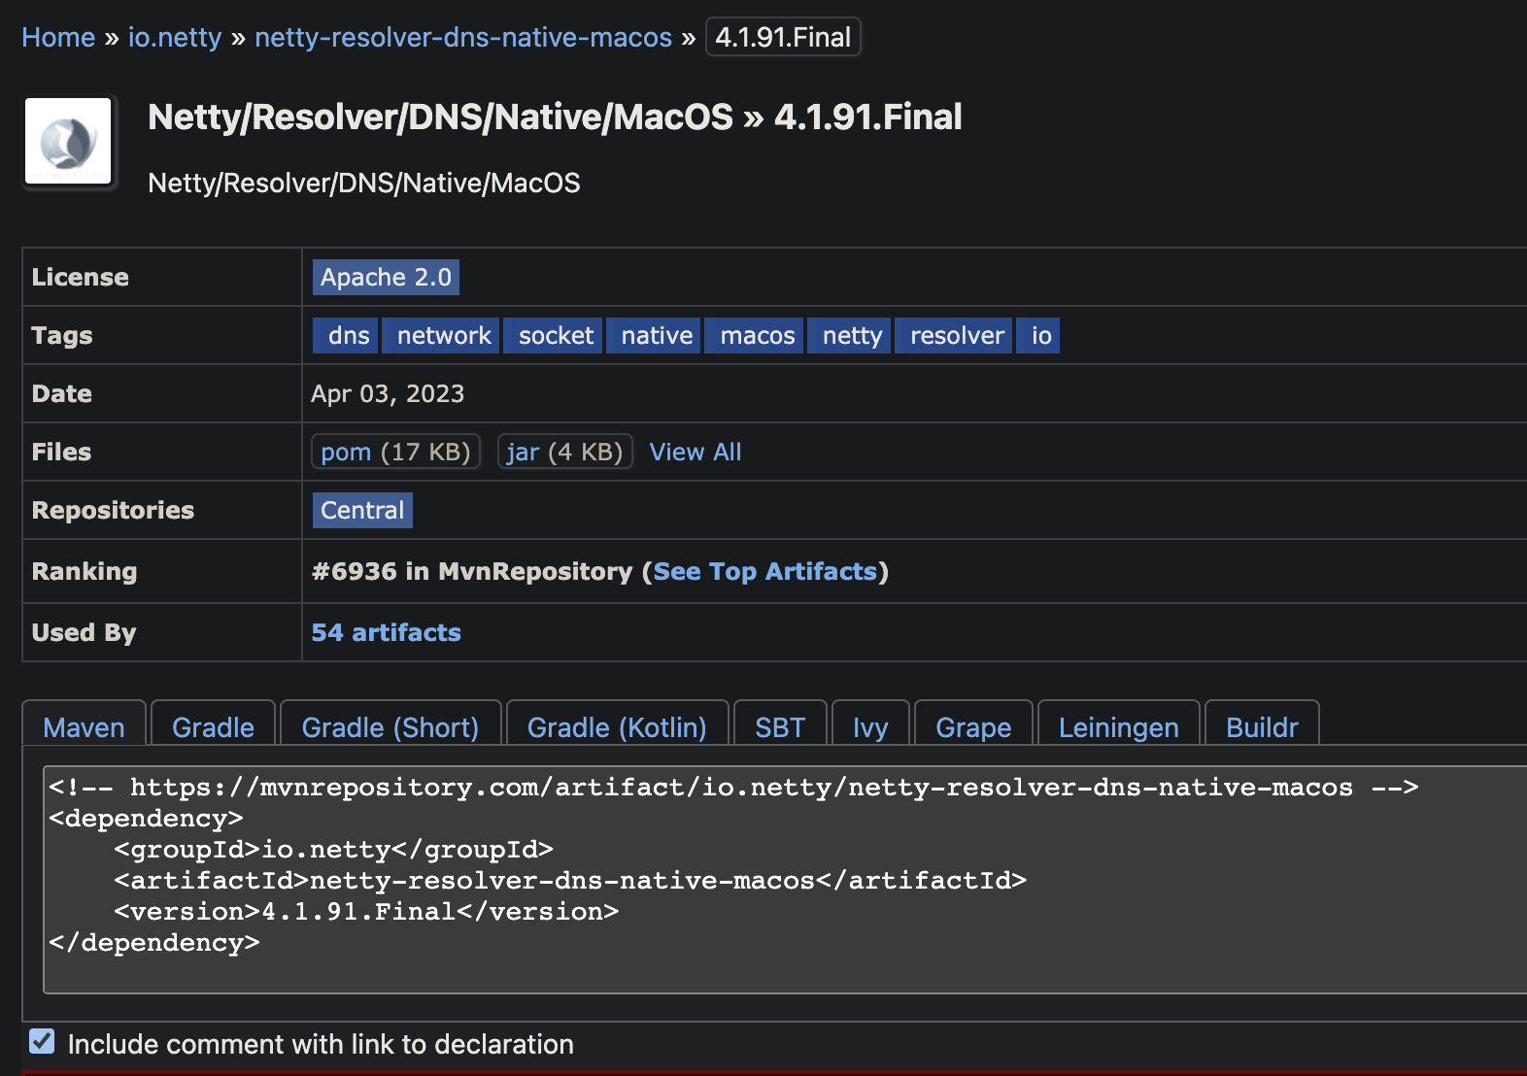Open the 54 artifacts link
Viewport: 1527px width, 1076px height.
[386, 632]
